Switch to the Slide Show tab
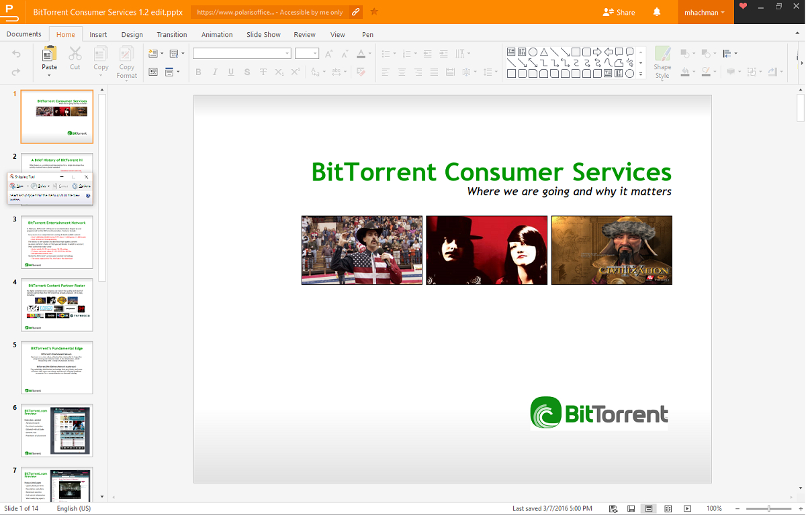 263,34
